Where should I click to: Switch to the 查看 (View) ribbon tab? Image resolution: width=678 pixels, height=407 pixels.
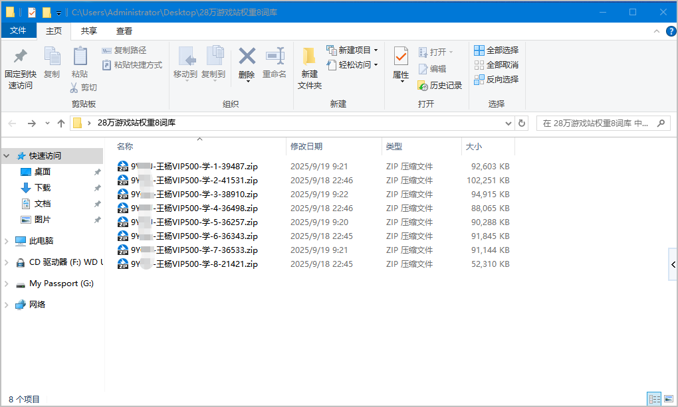click(x=124, y=31)
